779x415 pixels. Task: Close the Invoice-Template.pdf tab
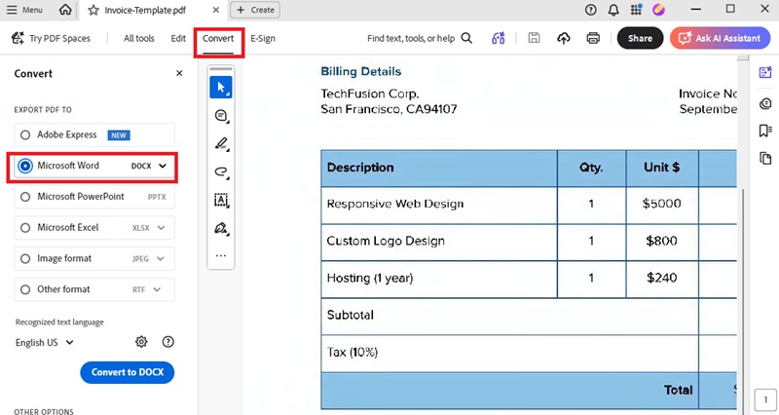tap(215, 10)
